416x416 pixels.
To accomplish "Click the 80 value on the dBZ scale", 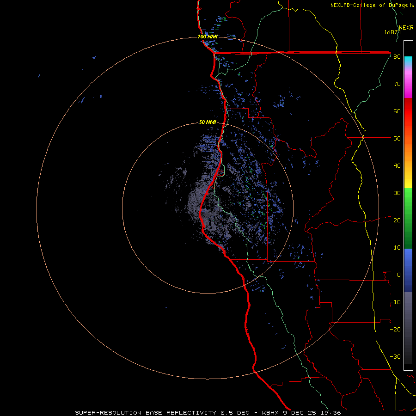I will tap(397, 57).
